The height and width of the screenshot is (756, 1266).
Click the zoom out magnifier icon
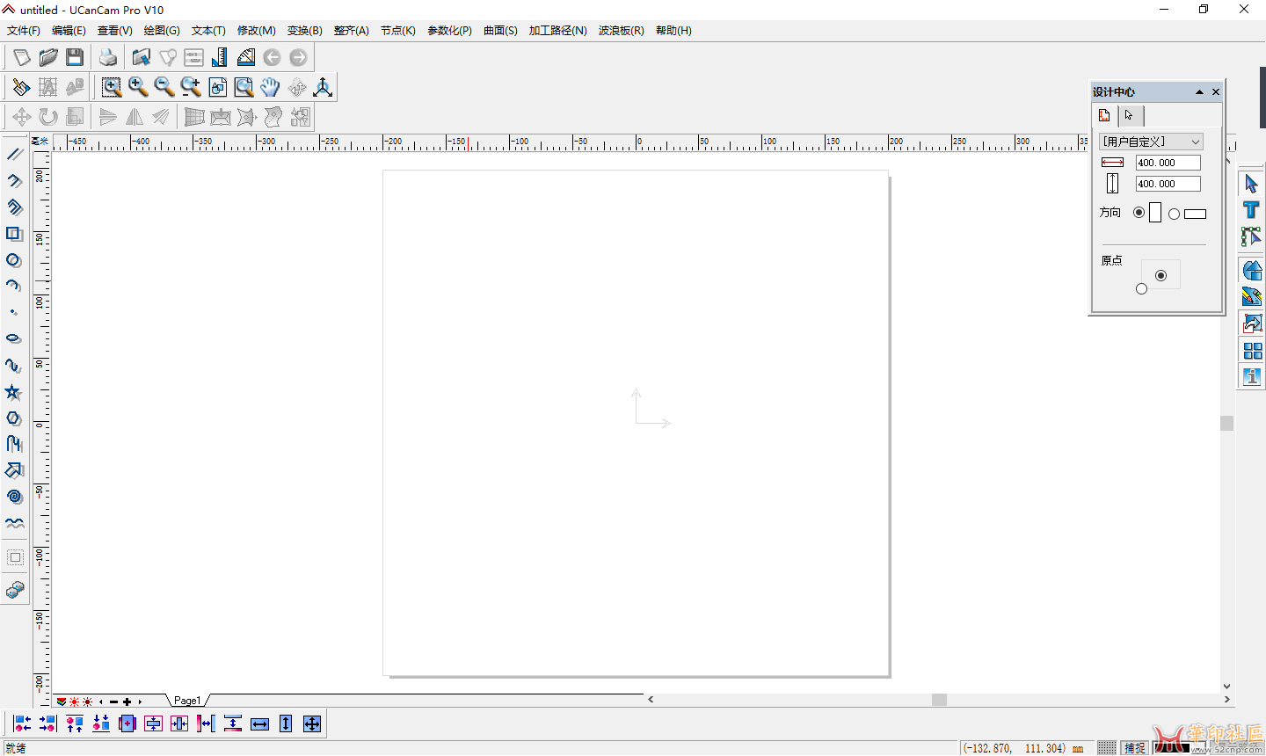tap(164, 87)
